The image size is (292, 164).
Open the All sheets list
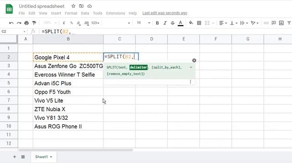(x=23, y=157)
